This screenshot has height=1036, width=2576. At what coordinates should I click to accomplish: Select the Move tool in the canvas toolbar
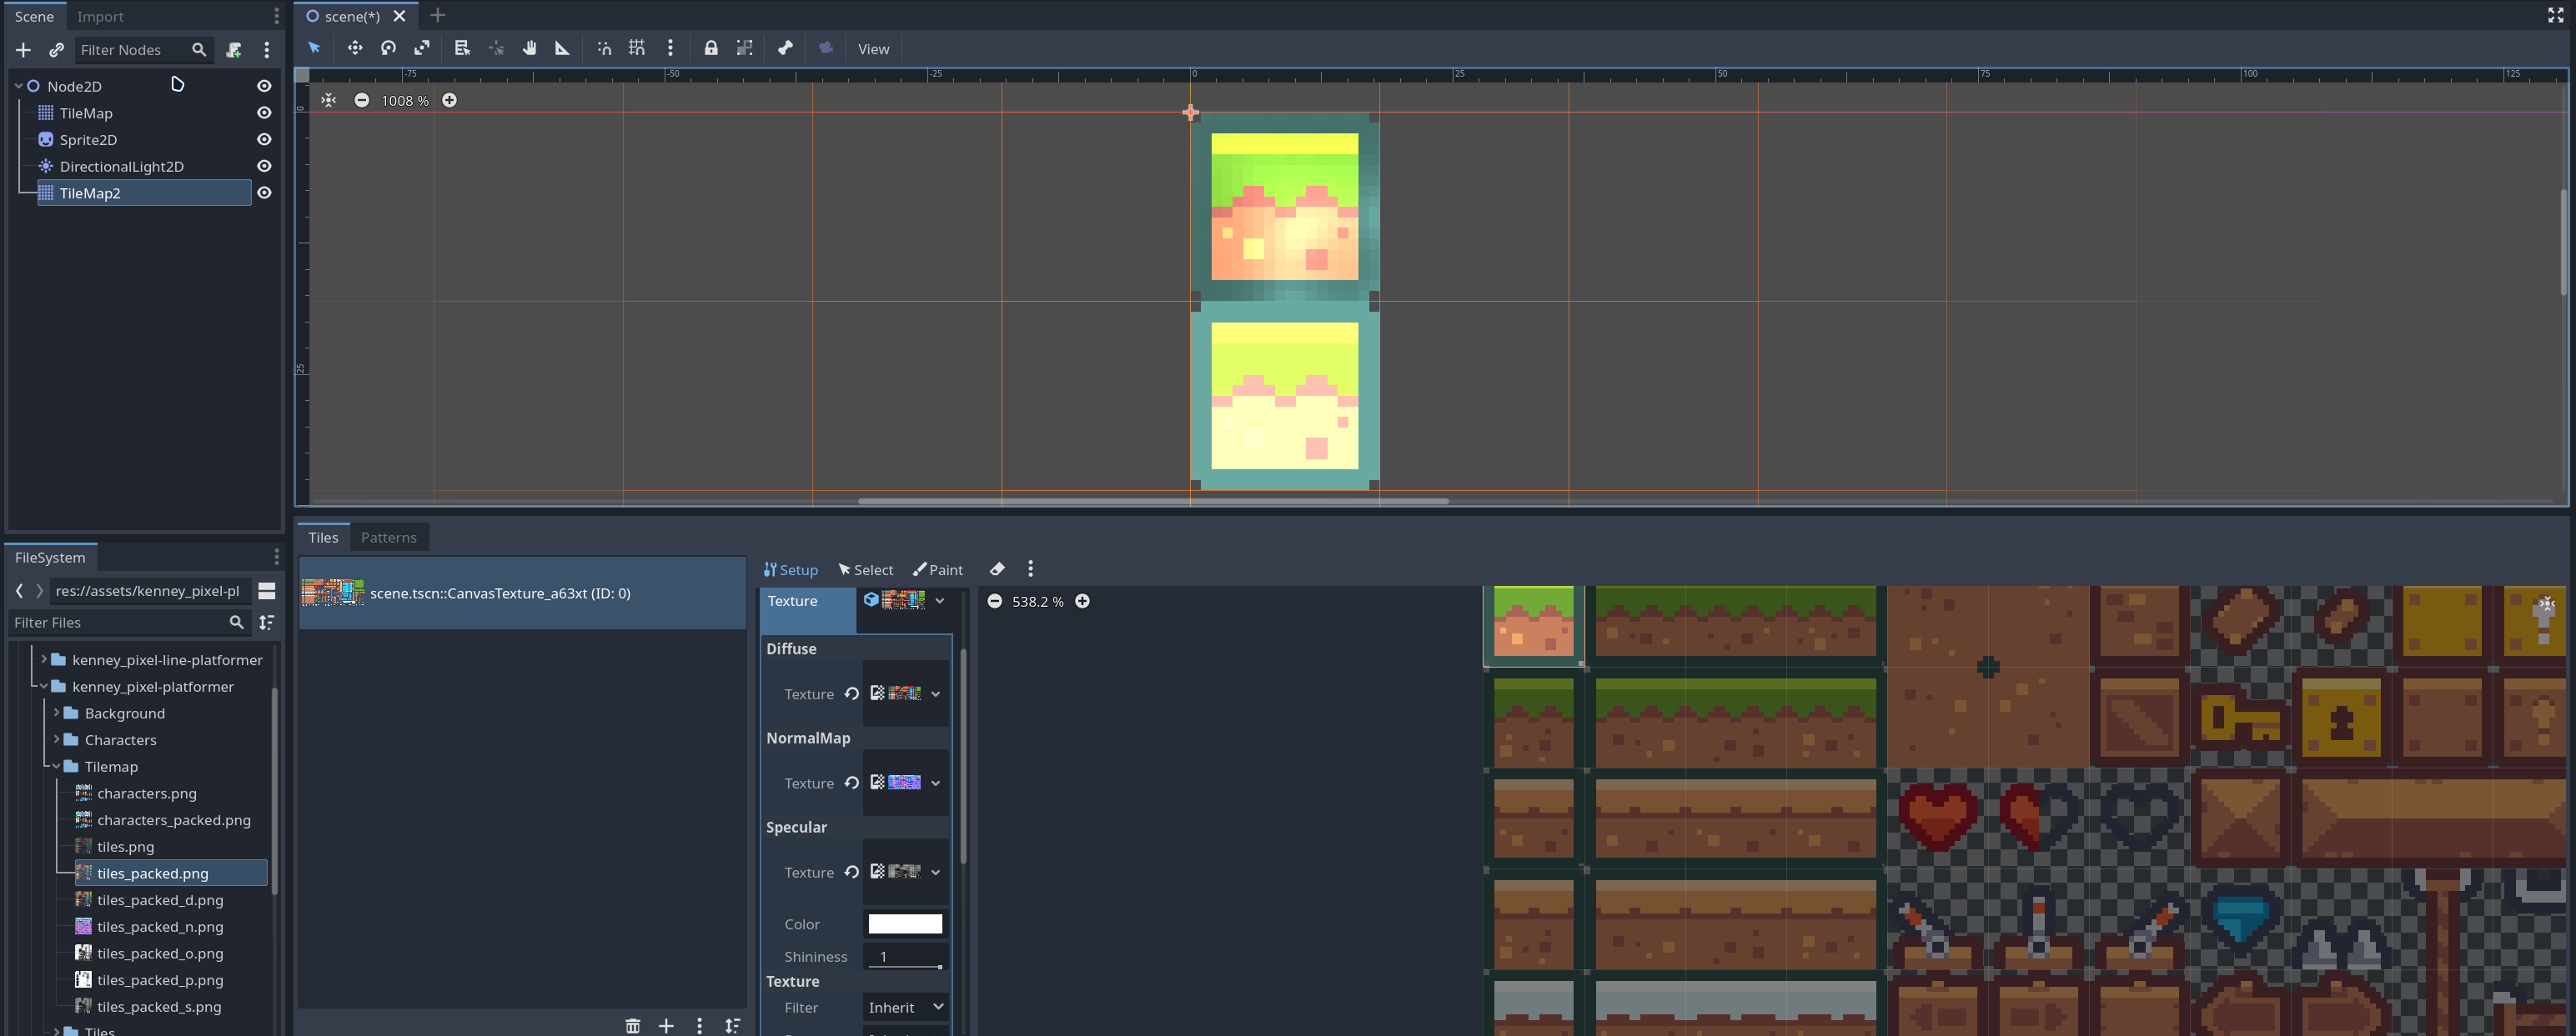coord(355,48)
